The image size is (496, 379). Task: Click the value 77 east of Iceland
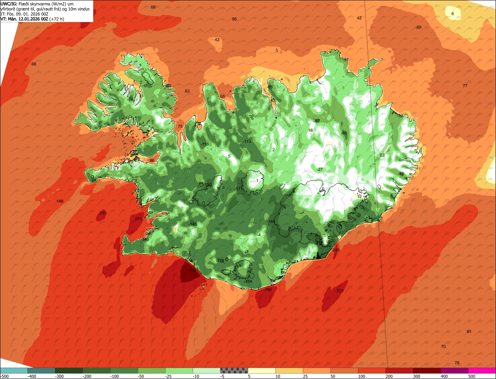click(x=465, y=86)
